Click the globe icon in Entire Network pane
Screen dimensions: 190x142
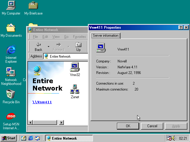[x=37, y=71]
